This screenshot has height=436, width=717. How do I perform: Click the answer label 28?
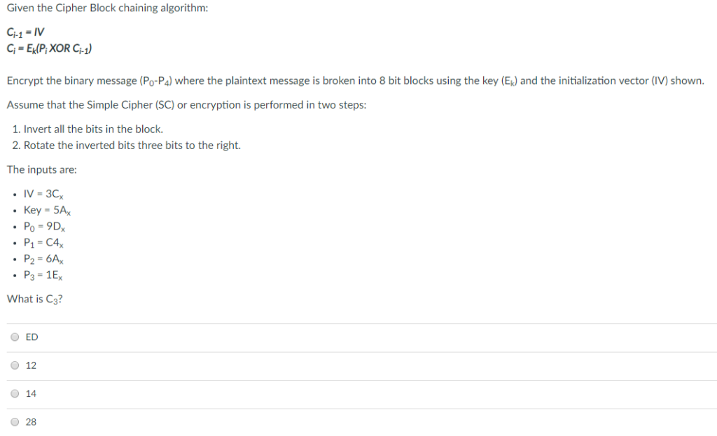coord(29,421)
